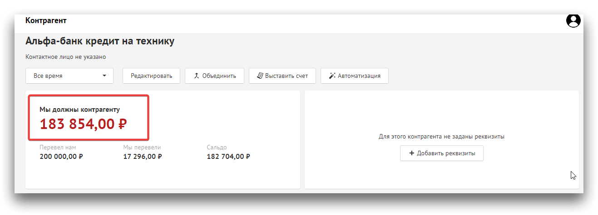Click the merge icon beside Объединить

(x=197, y=76)
